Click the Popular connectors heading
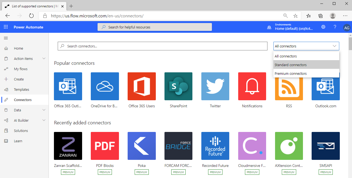The width and height of the screenshot is (352, 178). (x=74, y=63)
